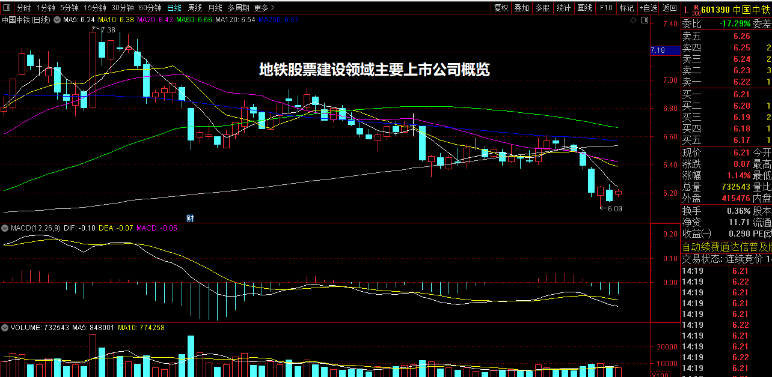This screenshot has width=772, height=377.
Task: Toggle the side panel icon beside the diamond
Action: point(644,20)
